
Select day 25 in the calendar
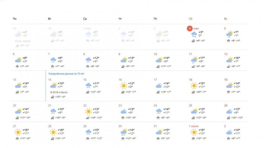190,105
